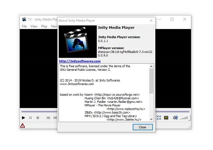Close the About 3nity Media Player dialog
The image size is (213, 150).
pyautogui.click(x=143, y=127)
